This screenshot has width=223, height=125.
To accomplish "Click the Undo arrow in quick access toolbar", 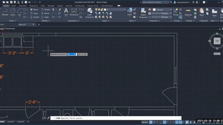I will (x=30, y=2).
